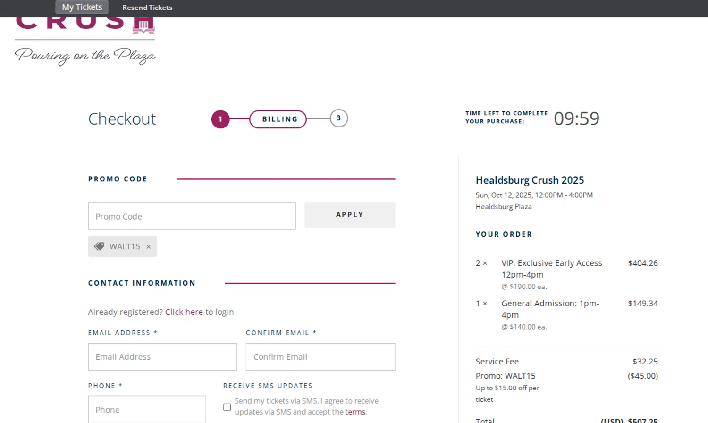Viewport: 708px width, 423px height.
Task: Follow the Click here login link
Action: click(184, 312)
